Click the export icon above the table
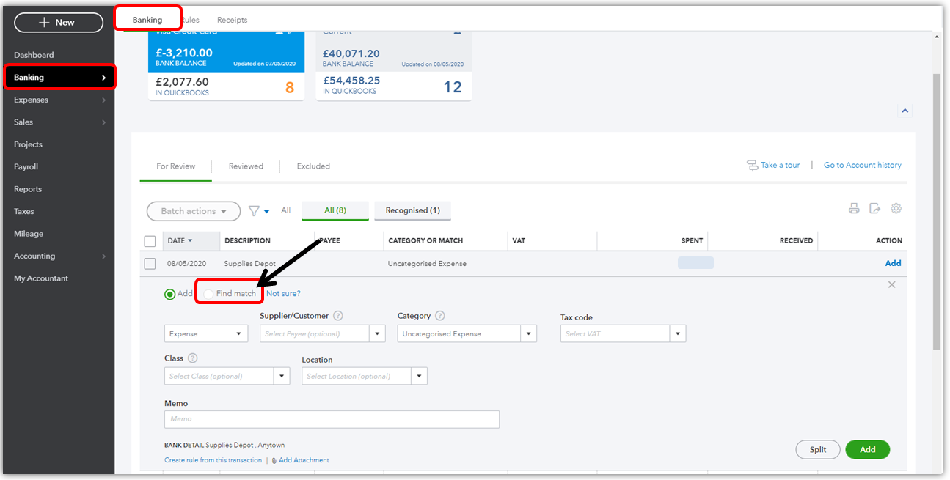This screenshot has width=950, height=480. pyautogui.click(x=875, y=209)
